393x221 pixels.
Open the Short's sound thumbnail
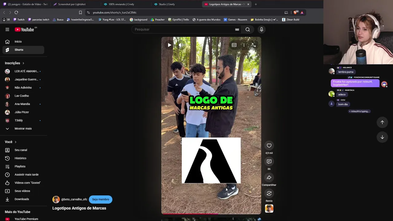[269, 209]
